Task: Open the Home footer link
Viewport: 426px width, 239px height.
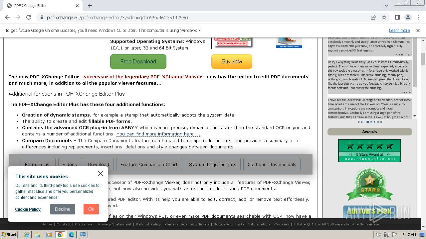Action: click(47, 224)
